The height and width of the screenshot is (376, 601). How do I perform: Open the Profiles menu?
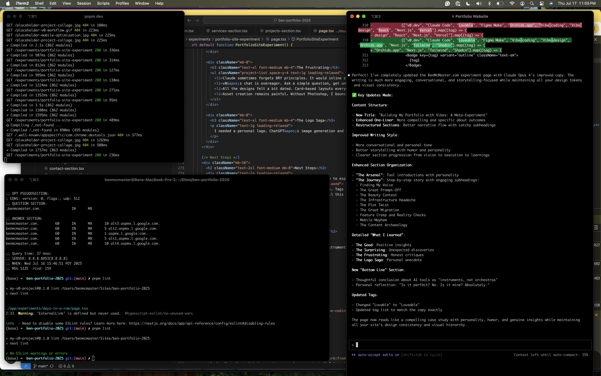[x=122, y=3]
